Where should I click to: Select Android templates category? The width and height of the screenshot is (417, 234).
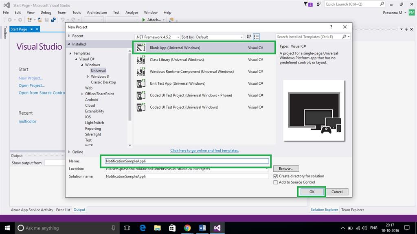click(92, 99)
